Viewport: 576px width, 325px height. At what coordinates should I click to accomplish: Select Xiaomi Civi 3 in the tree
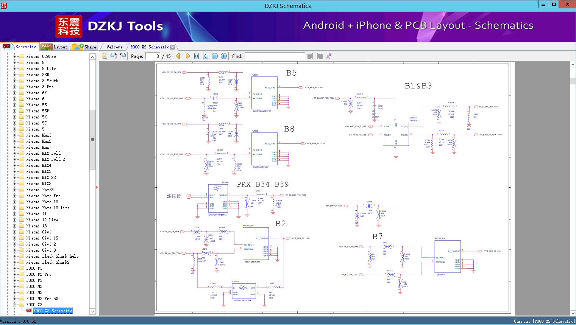pyautogui.click(x=41, y=250)
